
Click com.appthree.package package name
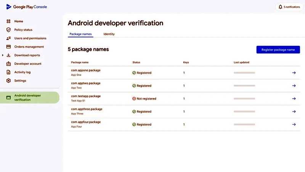(x=87, y=109)
